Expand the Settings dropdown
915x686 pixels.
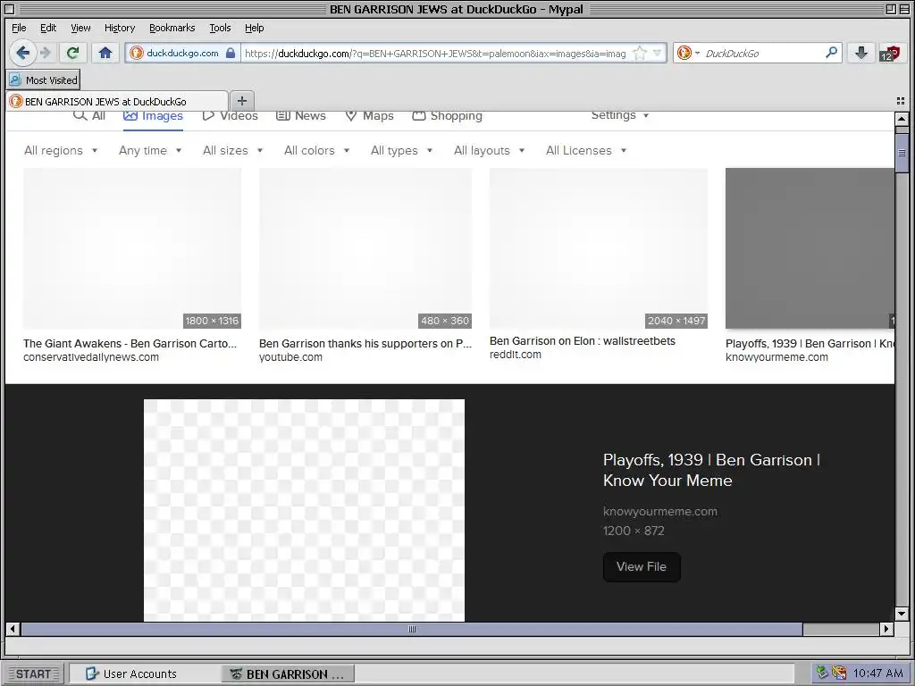point(620,115)
